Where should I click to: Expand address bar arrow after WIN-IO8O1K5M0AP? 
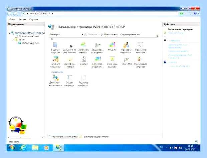tap(53, 14)
